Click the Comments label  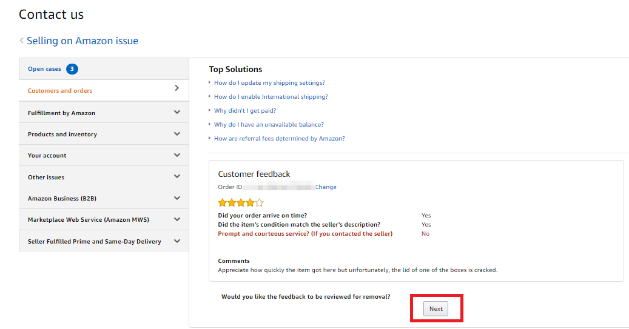[x=234, y=261]
